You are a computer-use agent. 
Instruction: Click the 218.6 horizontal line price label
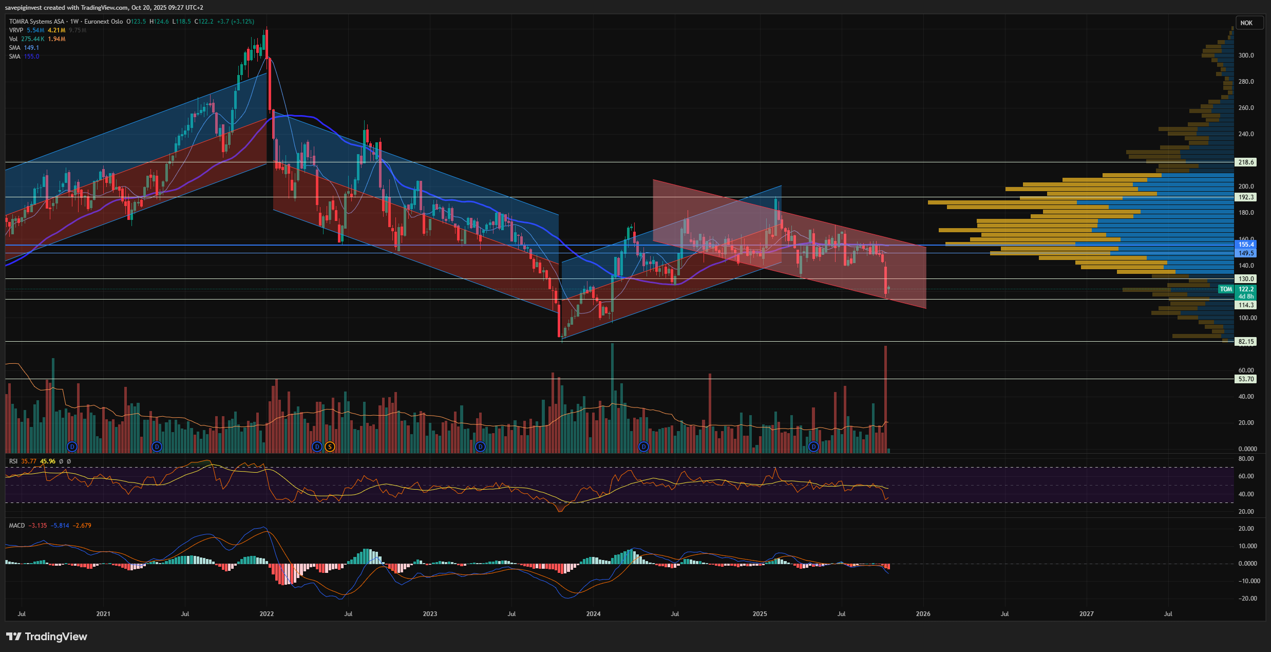point(1246,162)
